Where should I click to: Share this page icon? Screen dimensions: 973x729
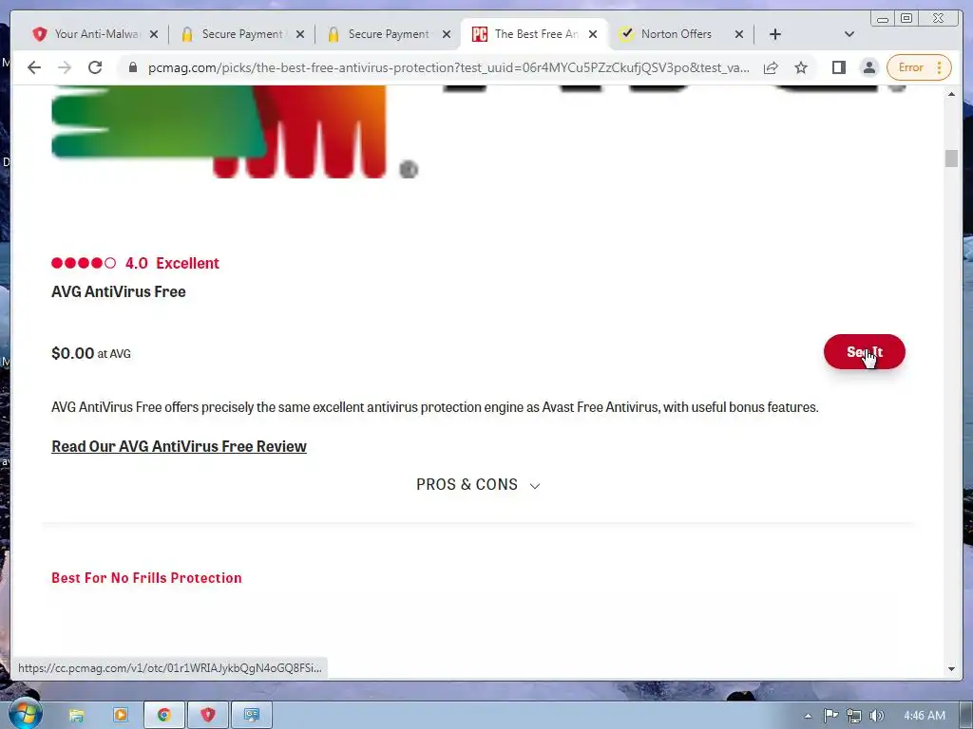[771, 67]
